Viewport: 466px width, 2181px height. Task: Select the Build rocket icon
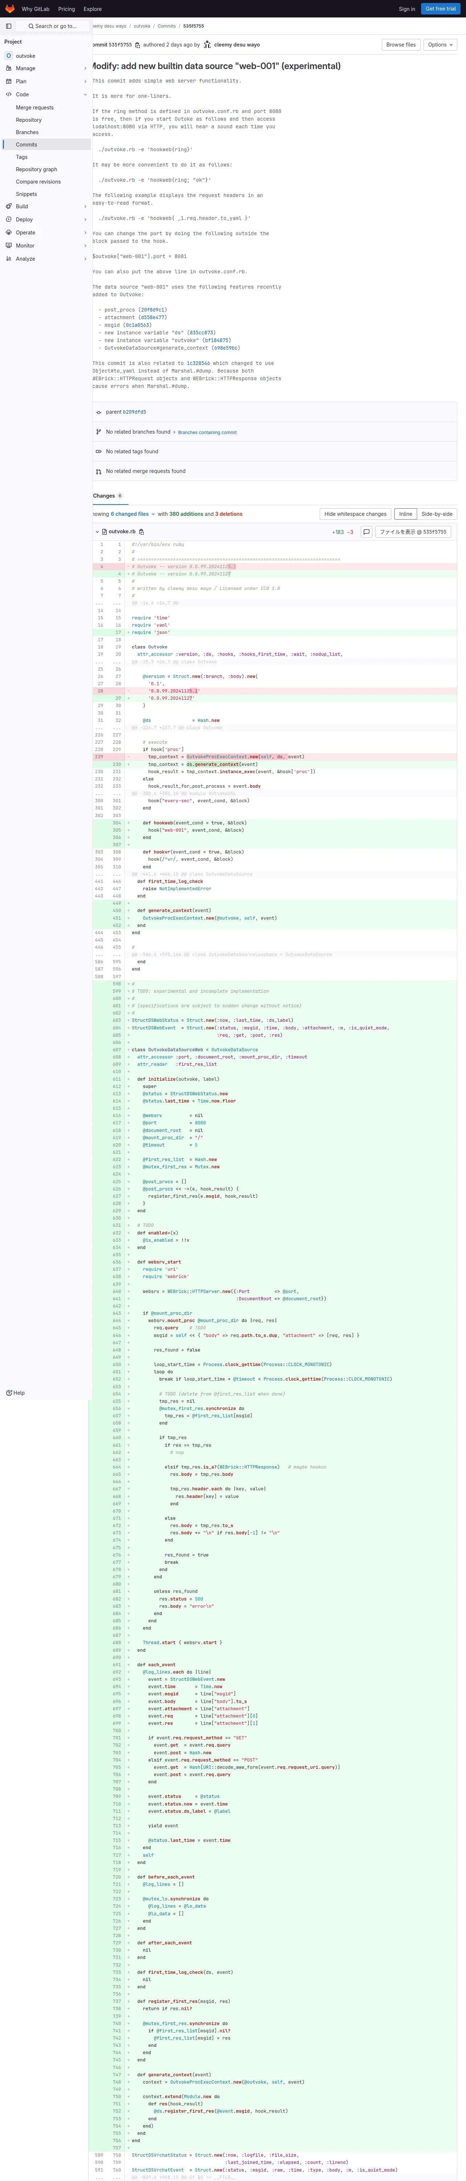(x=8, y=206)
